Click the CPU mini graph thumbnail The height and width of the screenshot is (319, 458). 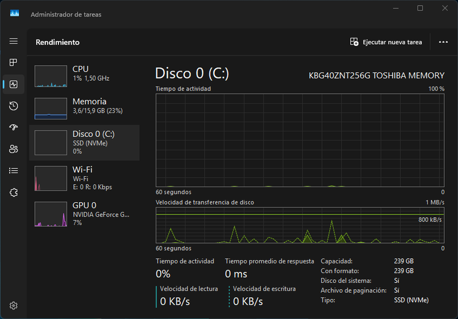(x=50, y=76)
